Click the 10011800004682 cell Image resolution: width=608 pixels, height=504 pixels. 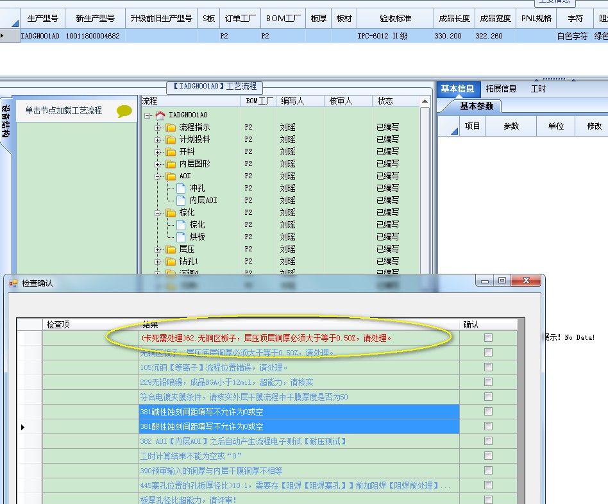coord(95,36)
